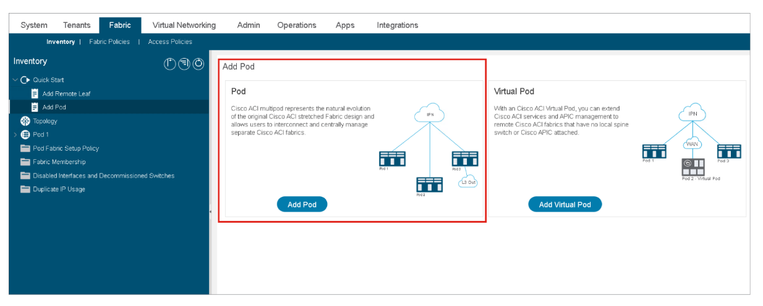763x306 pixels.
Task: Click the Add Virtual Pod button
Action: click(565, 205)
